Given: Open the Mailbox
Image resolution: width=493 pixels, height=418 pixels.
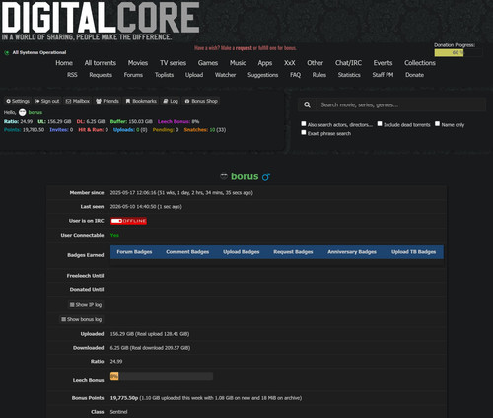Looking at the screenshot, I should (x=78, y=101).
